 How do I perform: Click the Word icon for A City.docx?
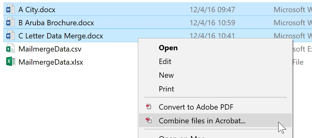point(10,9)
